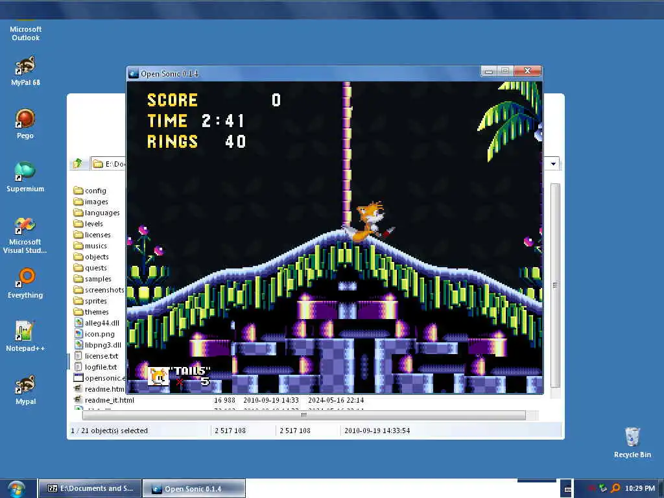Screen dimensions: 664x498
Task: Close the Open Sonic window
Action: [x=528, y=71]
